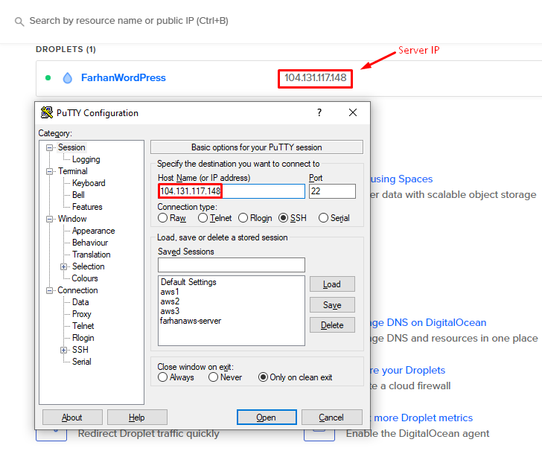
Task: Open the your Droplets firewall link
Action: [x=407, y=371]
